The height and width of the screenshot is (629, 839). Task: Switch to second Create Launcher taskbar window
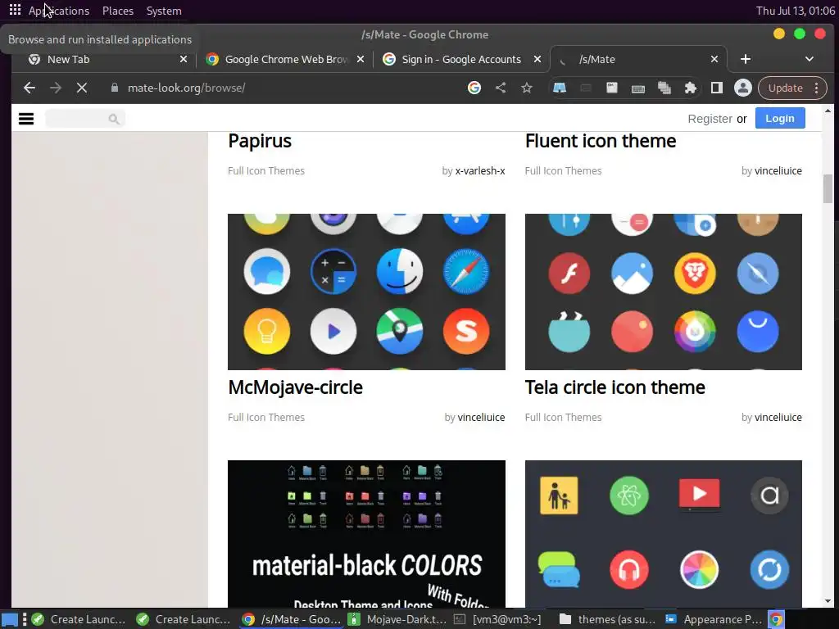click(x=184, y=619)
